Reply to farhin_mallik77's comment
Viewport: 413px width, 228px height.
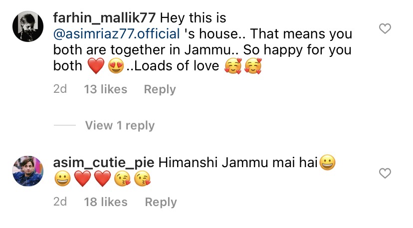click(x=160, y=90)
